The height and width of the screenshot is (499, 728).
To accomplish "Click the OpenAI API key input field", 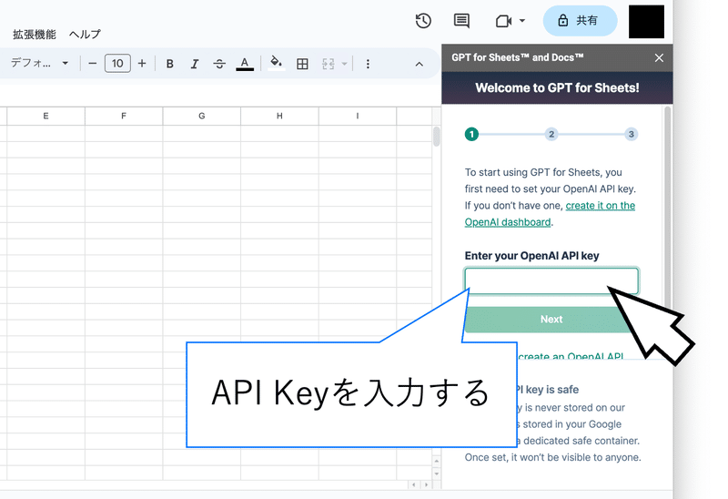I will pyautogui.click(x=551, y=281).
